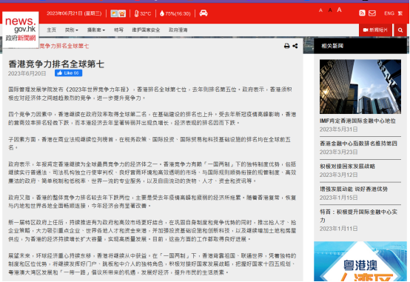Click the Facebook Like 66 button

[68, 73]
